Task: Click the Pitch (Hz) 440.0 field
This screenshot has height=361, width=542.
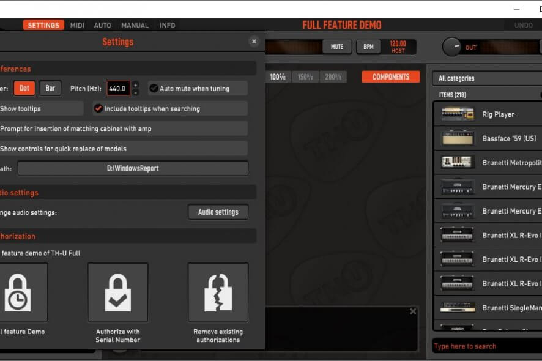Action: (118, 89)
